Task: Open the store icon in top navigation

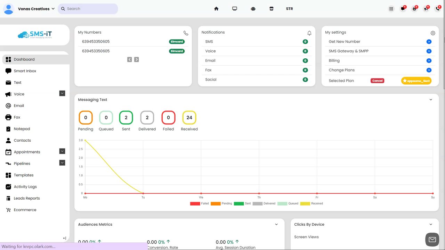Action: tap(272, 9)
